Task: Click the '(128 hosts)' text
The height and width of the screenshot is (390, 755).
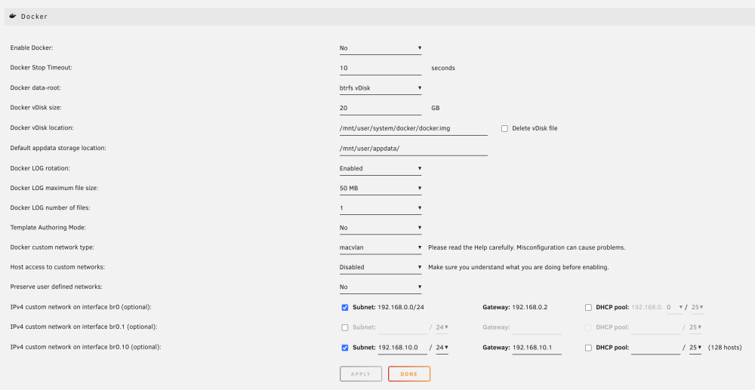Action: click(x=725, y=348)
